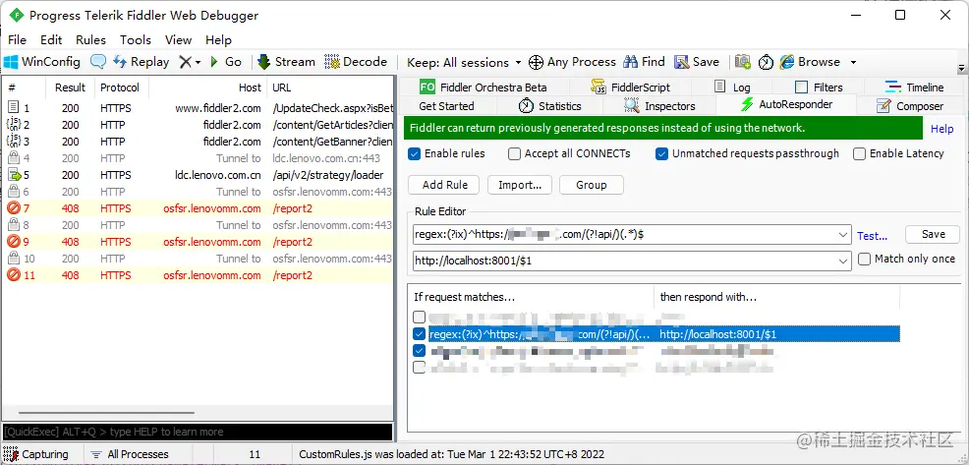The width and height of the screenshot is (969, 465).
Task: Toggle Match only once checkbox
Action: point(864,260)
